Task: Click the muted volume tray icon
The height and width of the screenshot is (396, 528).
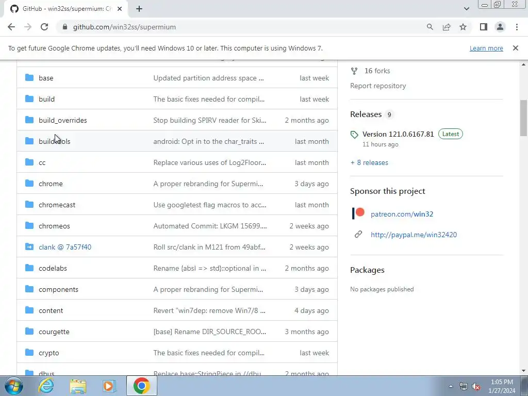Action: pyautogui.click(x=476, y=387)
